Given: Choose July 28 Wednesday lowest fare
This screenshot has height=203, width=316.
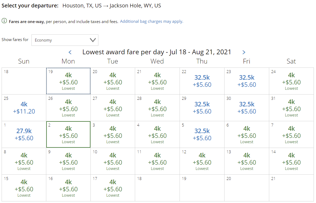Looking at the screenshot, I should coord(157,108).
